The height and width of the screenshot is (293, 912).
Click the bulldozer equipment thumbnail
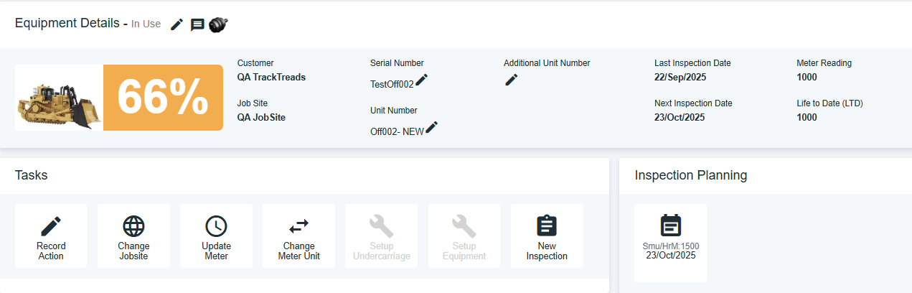pos(59,98)
